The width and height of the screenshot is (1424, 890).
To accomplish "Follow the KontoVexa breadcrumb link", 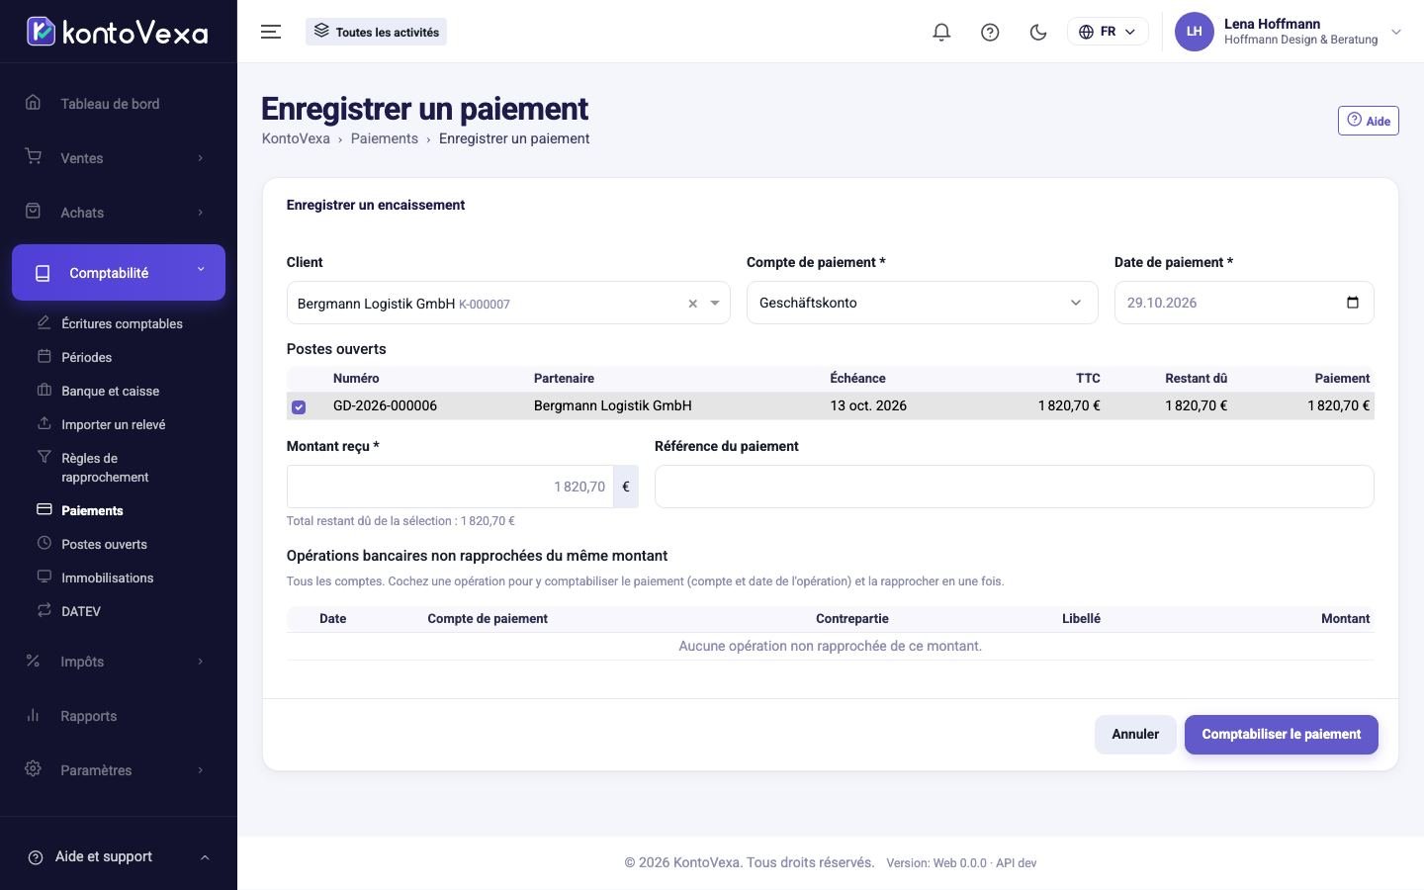I will [296, 138].
